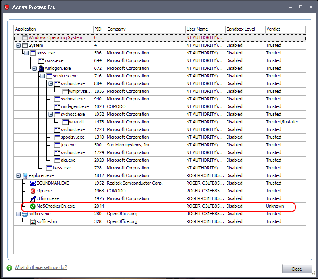Screen dimensions: 318x279
Task: Collapse the explorer.exe tree node
Action: [x=18, y=175]
